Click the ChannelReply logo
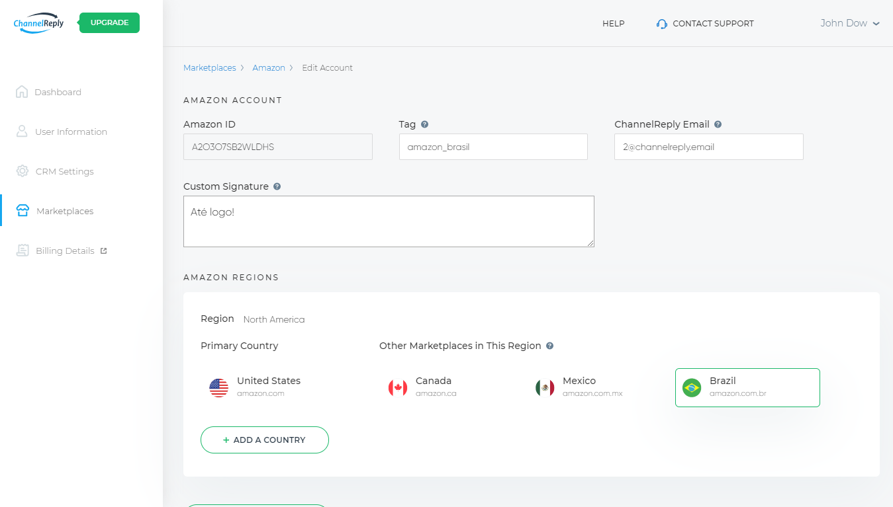The image size is (893, 507). [38, 22]
